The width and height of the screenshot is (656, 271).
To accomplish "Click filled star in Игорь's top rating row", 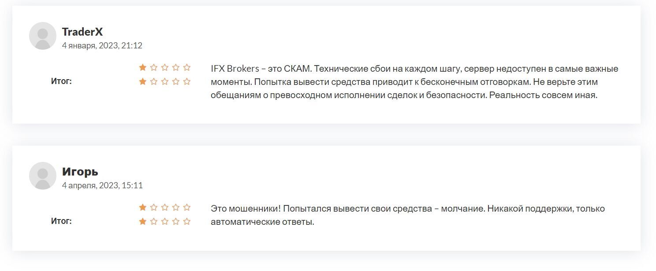I will pyautogui.click(x=143, y=207).
